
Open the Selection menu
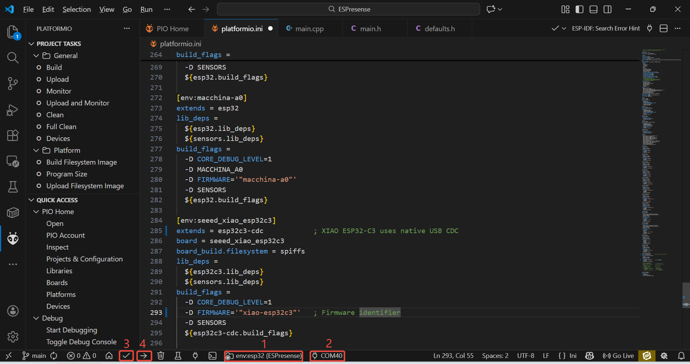tap(77, 9)
